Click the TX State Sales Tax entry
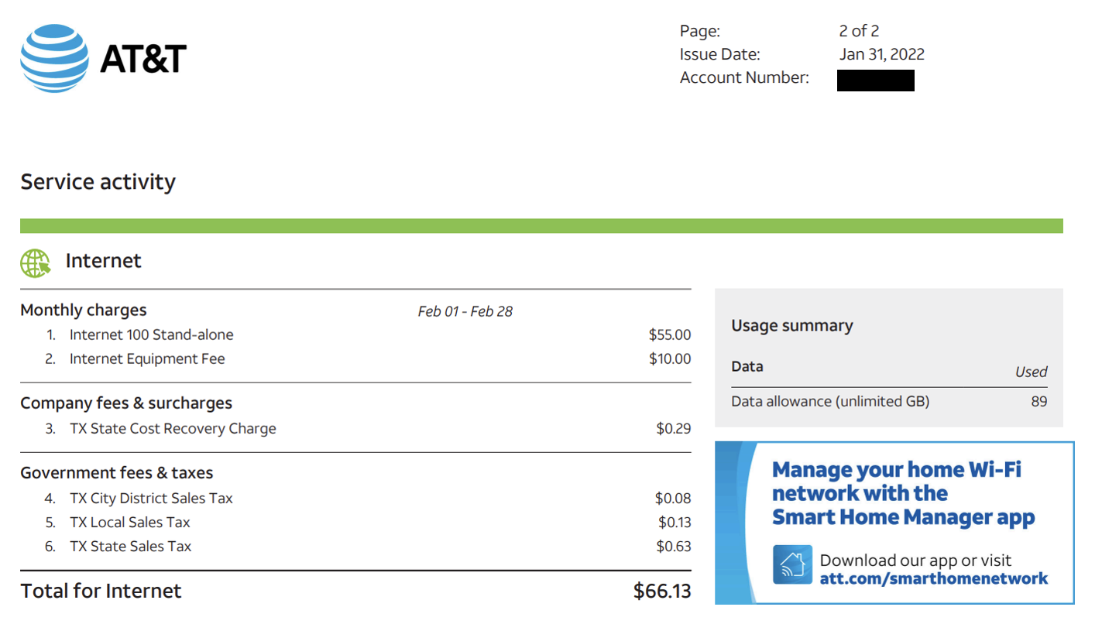The width and height of the screenshot is (1102, 631). (130, 546)
